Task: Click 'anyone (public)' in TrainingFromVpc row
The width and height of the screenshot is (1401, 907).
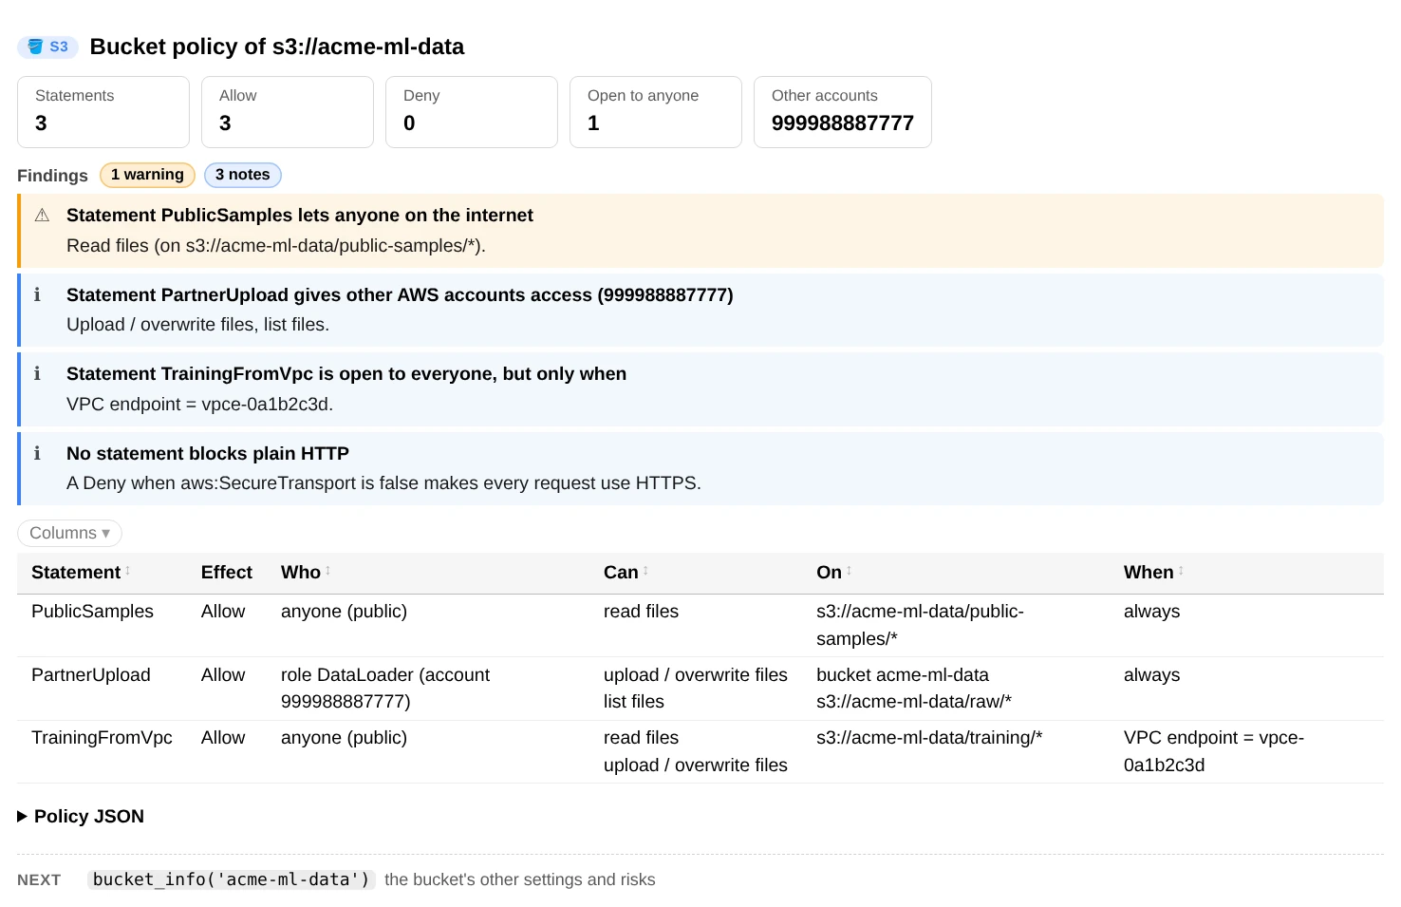Action: point(344,738)
